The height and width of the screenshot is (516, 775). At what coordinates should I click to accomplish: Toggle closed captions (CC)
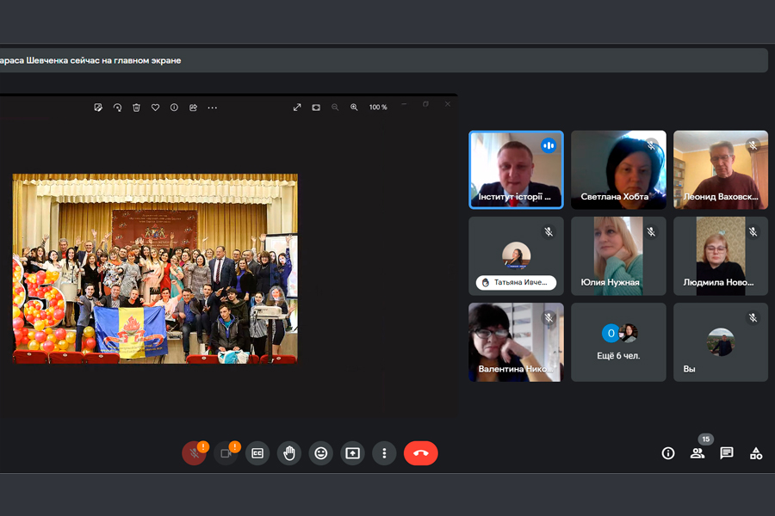[257, 453]
